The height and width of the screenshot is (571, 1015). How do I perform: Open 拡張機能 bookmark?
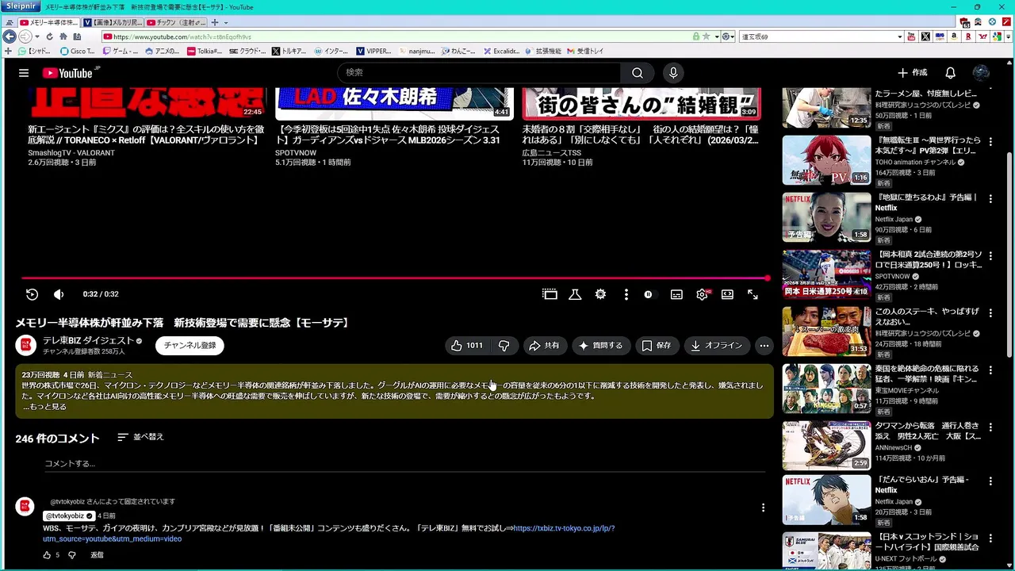point(543,51)
